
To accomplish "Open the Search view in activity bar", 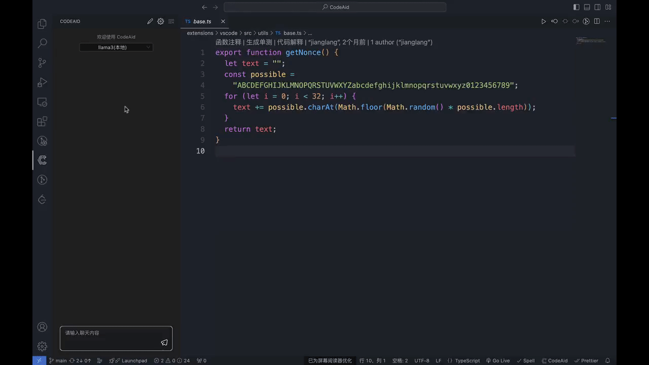I will [42, 43].
